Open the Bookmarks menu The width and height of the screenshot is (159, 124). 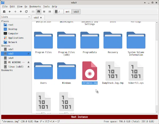[35, 7]
